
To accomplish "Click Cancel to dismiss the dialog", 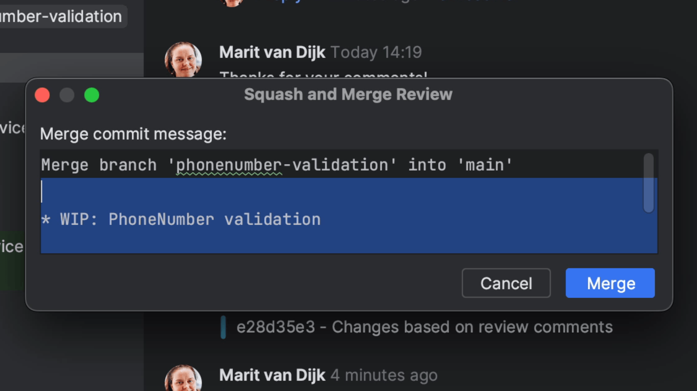I will pos(507,283).
